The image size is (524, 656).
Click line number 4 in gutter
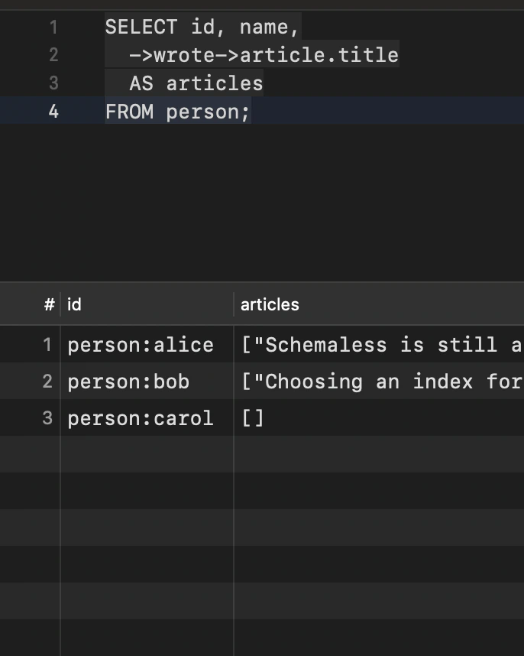[53, 112]
